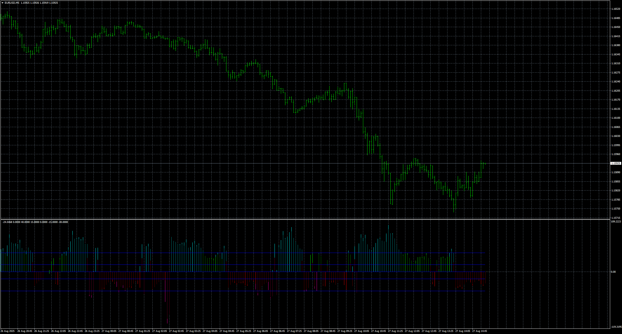Click the 26 Aug 2025 time label
The height and width of the screenshot is (334, 622).
(8, 331)
